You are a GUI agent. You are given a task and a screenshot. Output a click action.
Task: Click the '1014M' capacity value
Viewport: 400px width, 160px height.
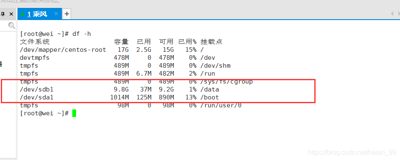pyautogui.click(x=120, y=97)
